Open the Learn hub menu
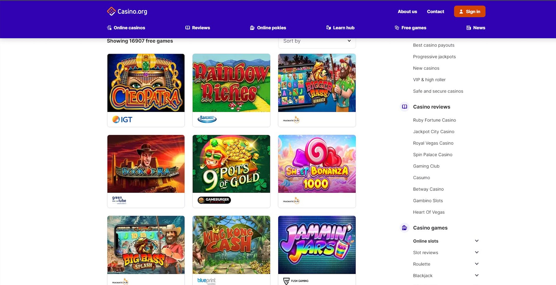556x285 pixels. (340, 28)
